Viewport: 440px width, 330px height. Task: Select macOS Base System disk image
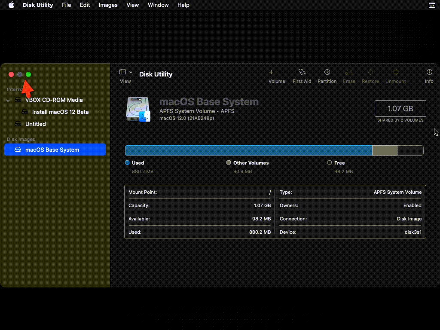pyautogui.click(x=52, y=150)
